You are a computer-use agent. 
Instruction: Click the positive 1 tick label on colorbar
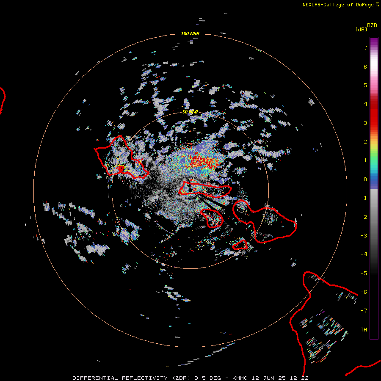pos(365,160)
